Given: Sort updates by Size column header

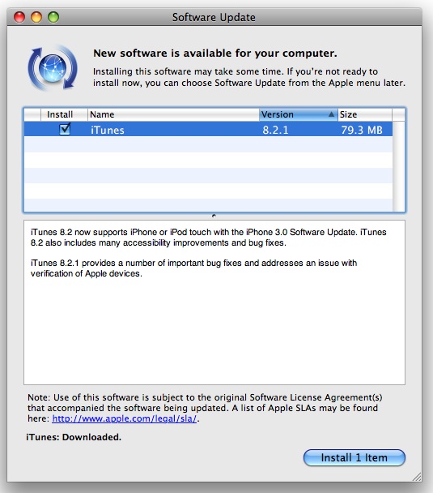Looking at the screenshot, I should pos(364,114).
